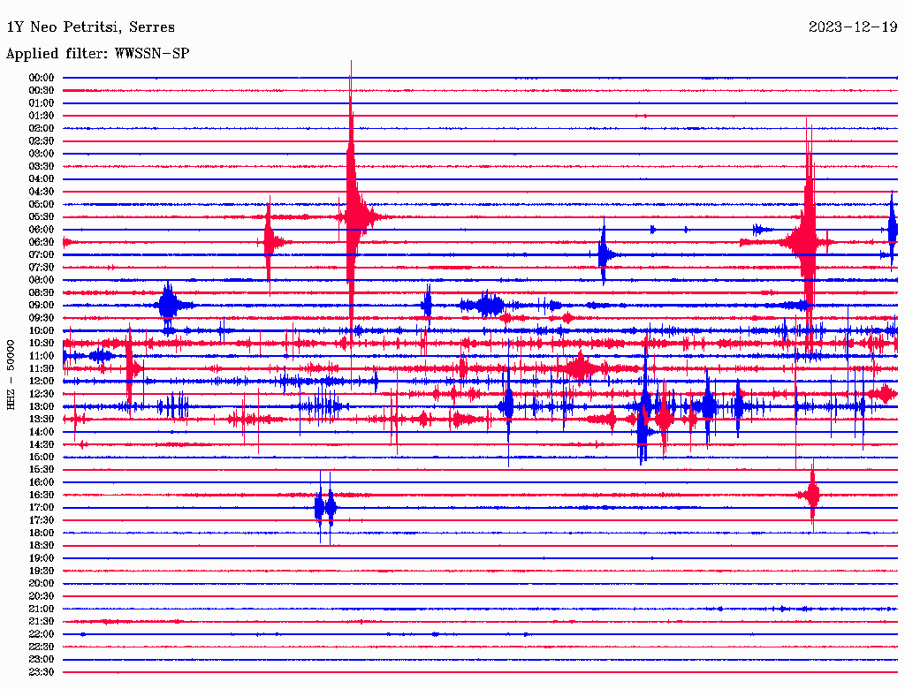Click the 04:30 time label
Image resolution: width=905 pixels, height=689 pixels.
[42, 192]
